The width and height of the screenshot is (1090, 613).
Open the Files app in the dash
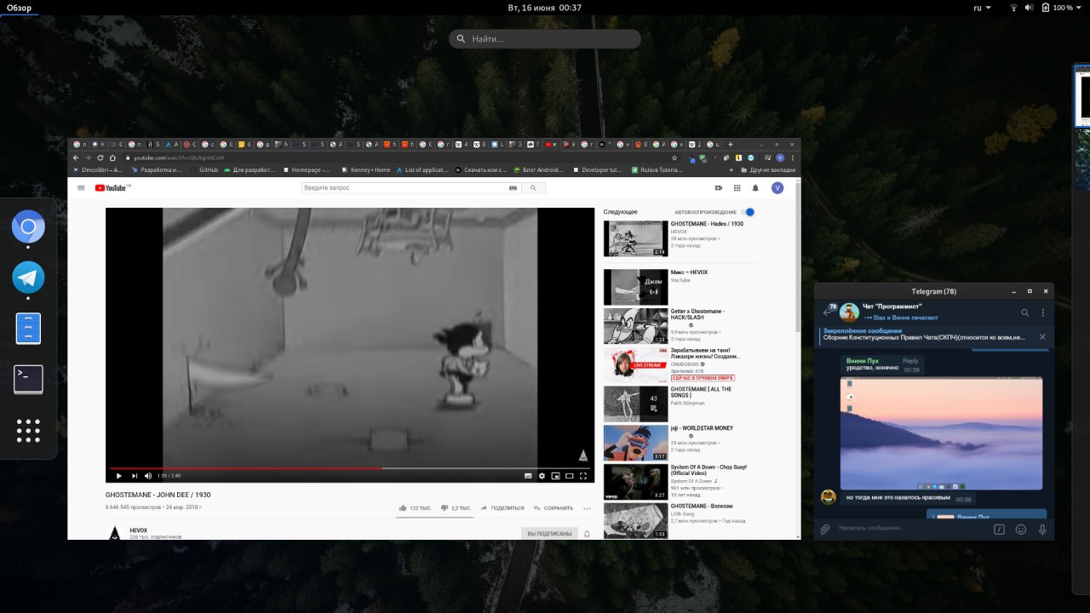tap(28, 329)
